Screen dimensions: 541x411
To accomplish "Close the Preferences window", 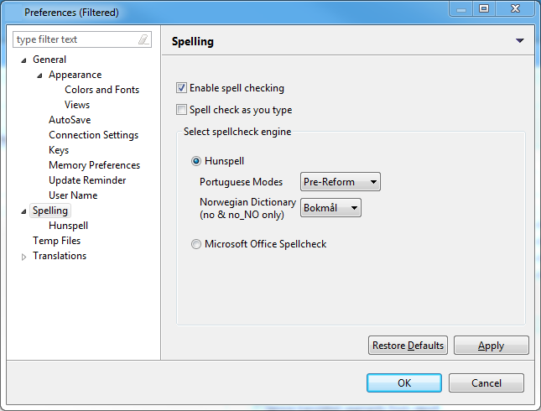I will (x=515, y=9).
